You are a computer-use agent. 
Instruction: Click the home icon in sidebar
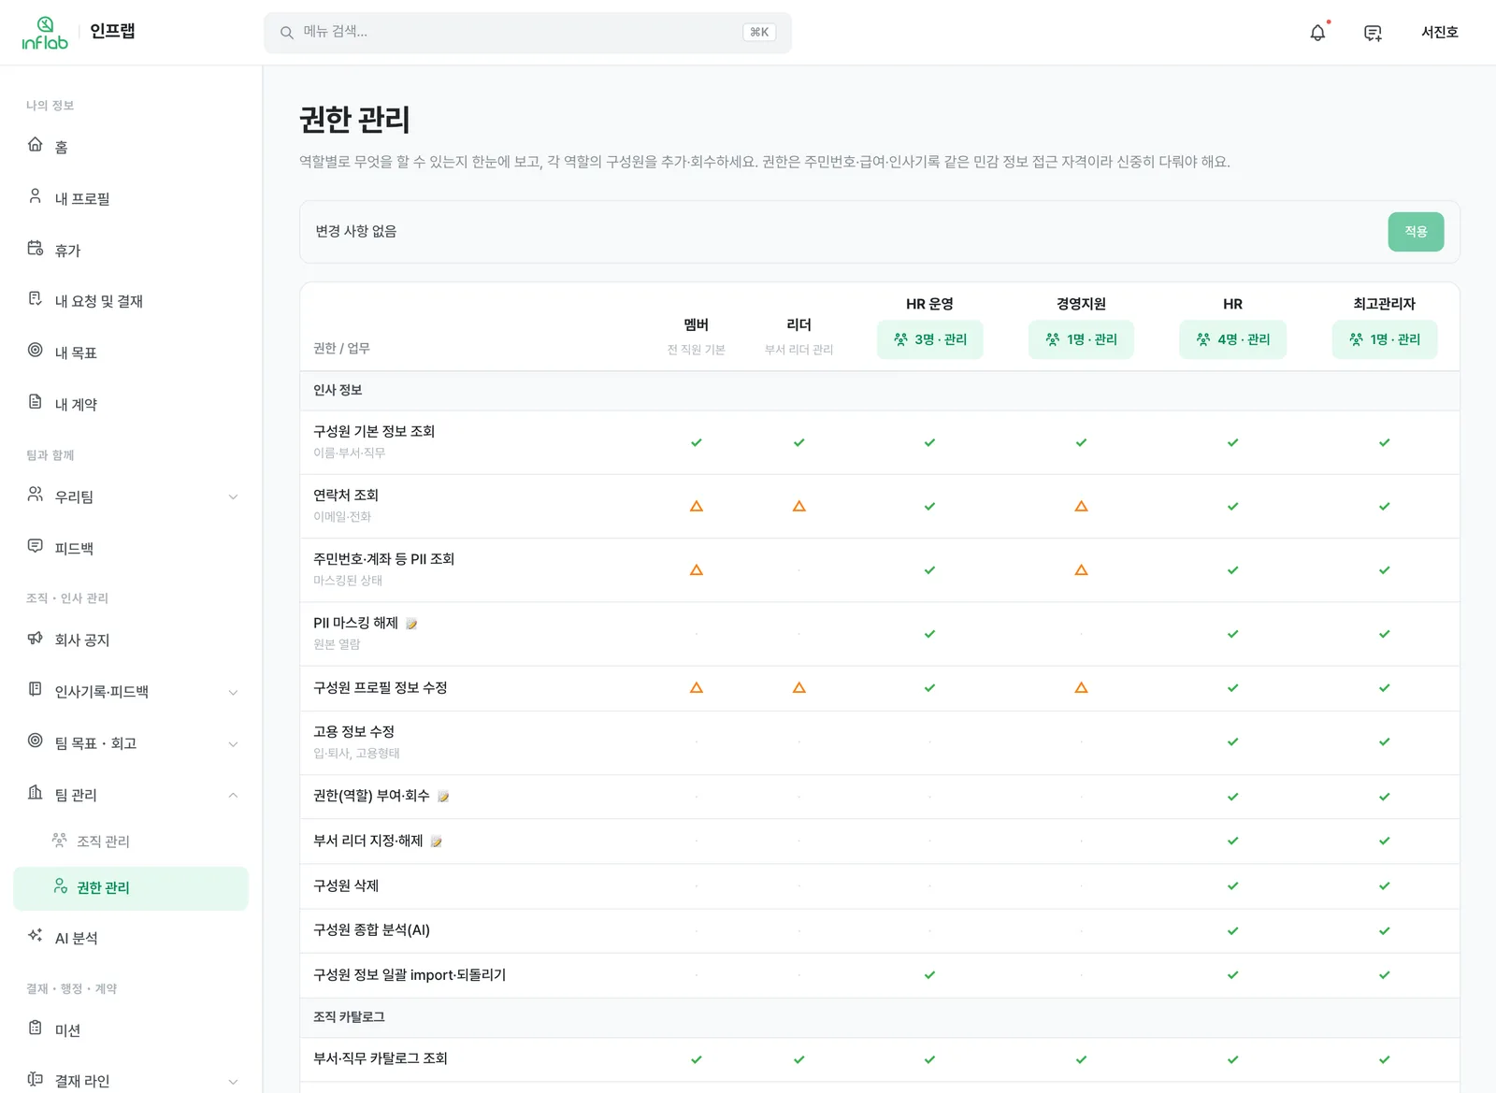point(36,145)
